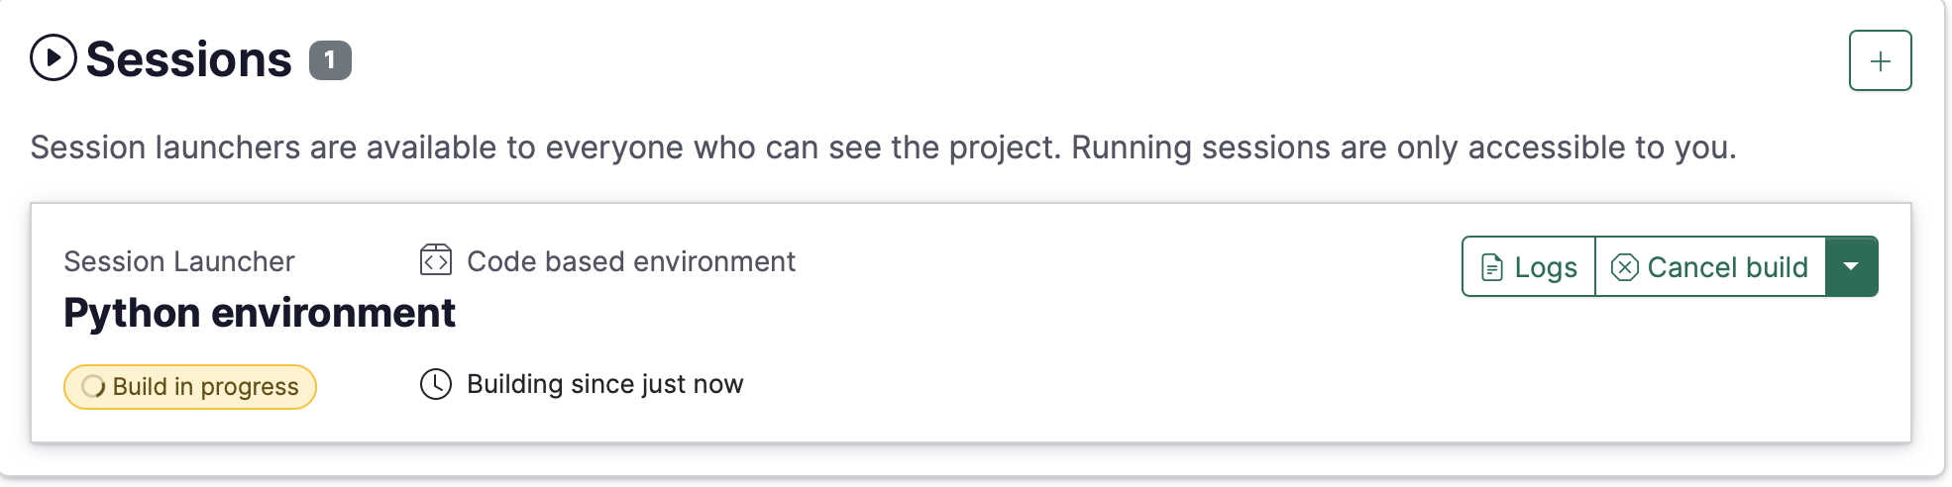The width and height of the screenshot is (1952, 487).
Task: Click the Sessions play circle icon
Action: coord(54,57)
